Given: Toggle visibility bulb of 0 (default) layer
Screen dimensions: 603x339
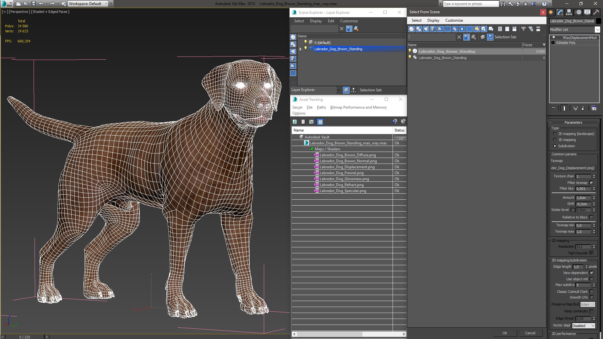Looking at the screenshot, I should click(305, 42).
